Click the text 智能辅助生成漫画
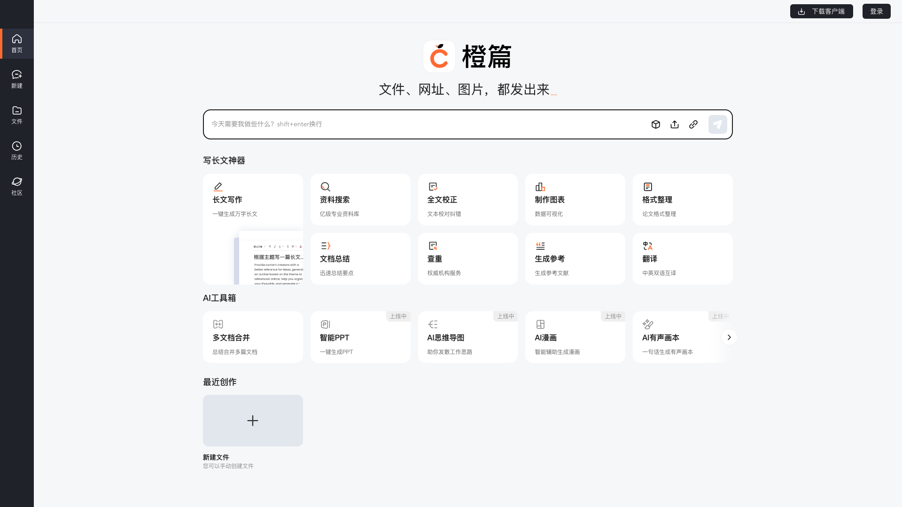Screen dimensions: 902x507 (x=557, y=352)
